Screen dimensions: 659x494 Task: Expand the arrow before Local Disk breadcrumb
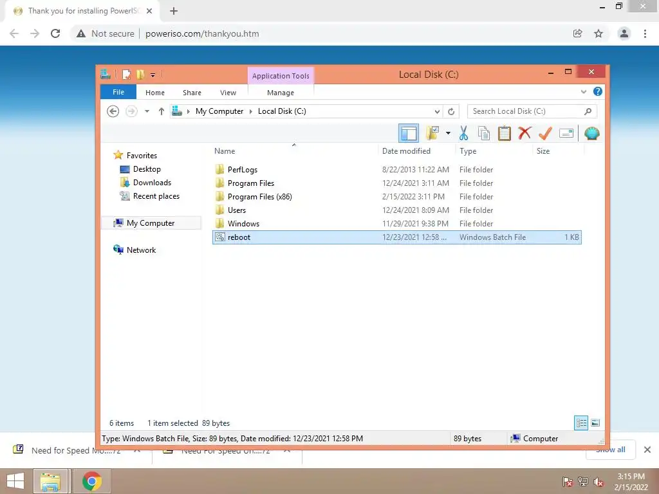[x=251, y=111]
